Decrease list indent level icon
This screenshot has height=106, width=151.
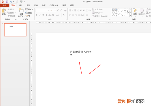coord(81,10)
